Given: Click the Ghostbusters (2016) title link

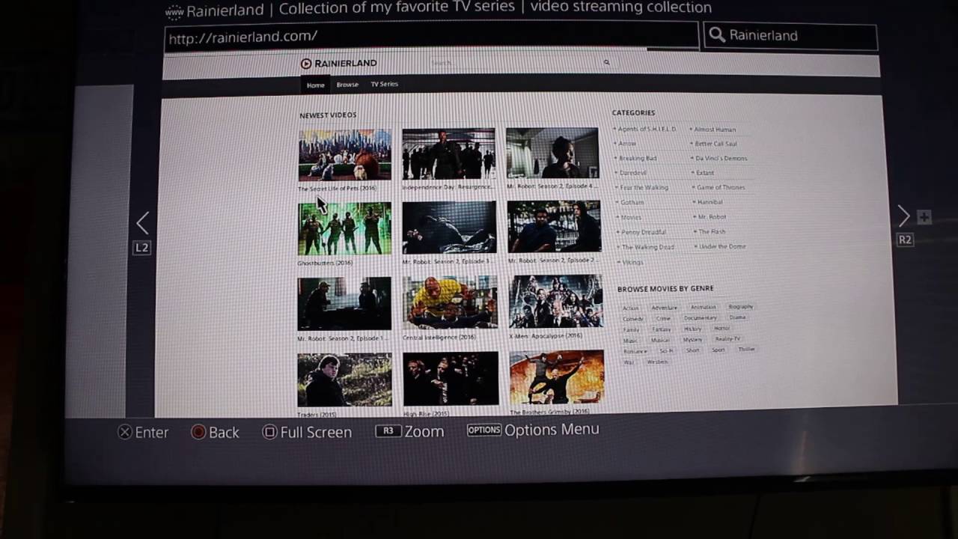Looking at the screenshot, I should 325,263.
